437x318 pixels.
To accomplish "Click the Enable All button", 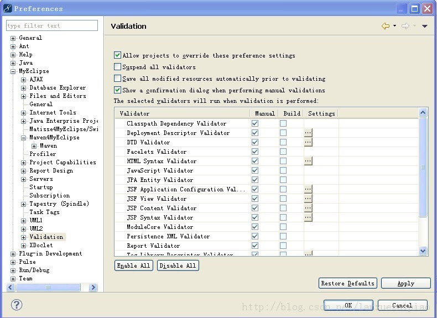I will (133, 265).
